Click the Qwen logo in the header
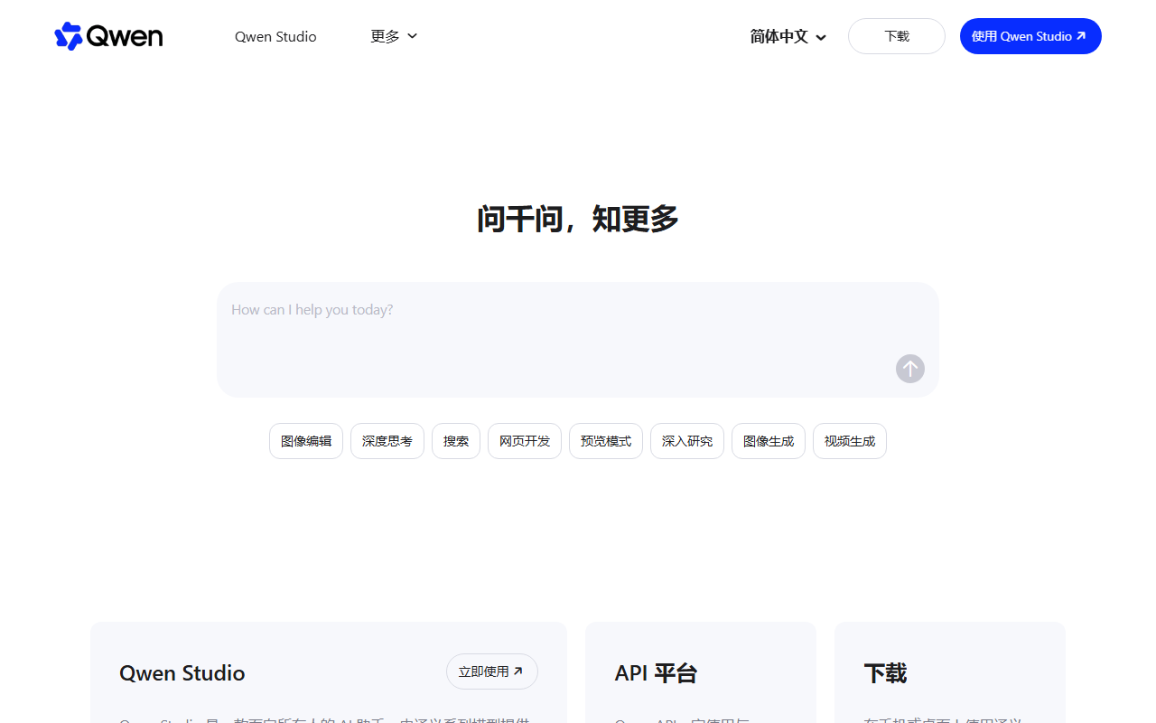 [x=108, y=36]
